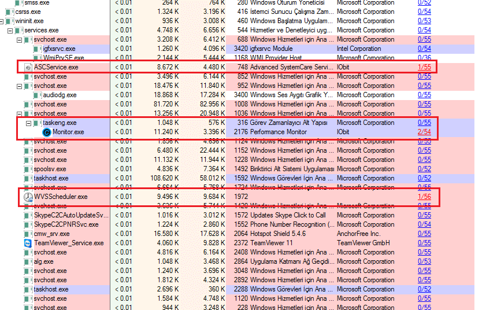Screen dimensions: 486x310
Task: Click the icon of taskhost.exe PID 2288
Action: click(x=28, y=289)
